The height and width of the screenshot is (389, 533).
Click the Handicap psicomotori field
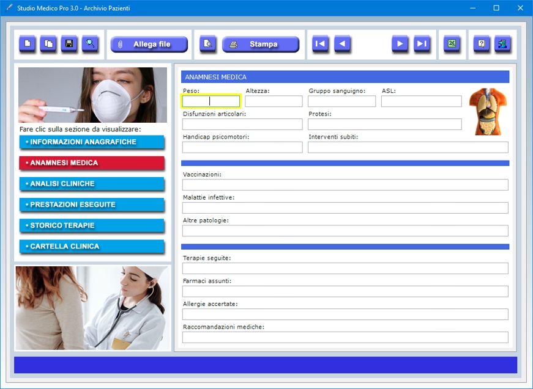(242, 147)
